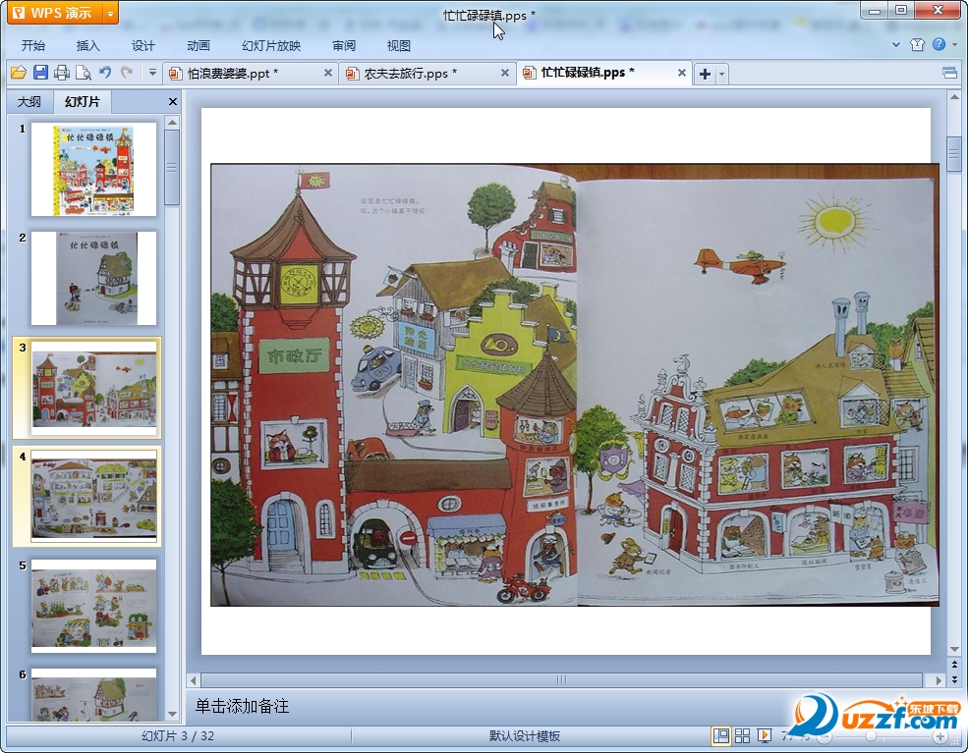
Task: Open the help question mark icon
Action: [x=939, y=44]
